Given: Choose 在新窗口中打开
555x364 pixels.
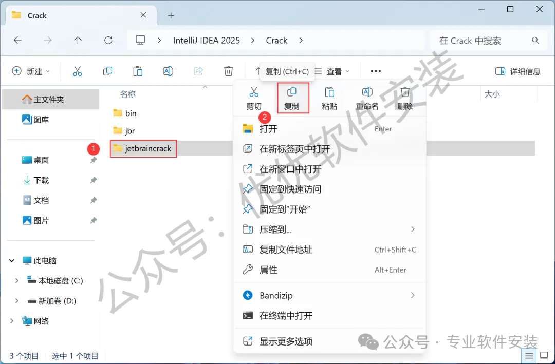Looking at the screenshot, I should [x=329, y=169].
